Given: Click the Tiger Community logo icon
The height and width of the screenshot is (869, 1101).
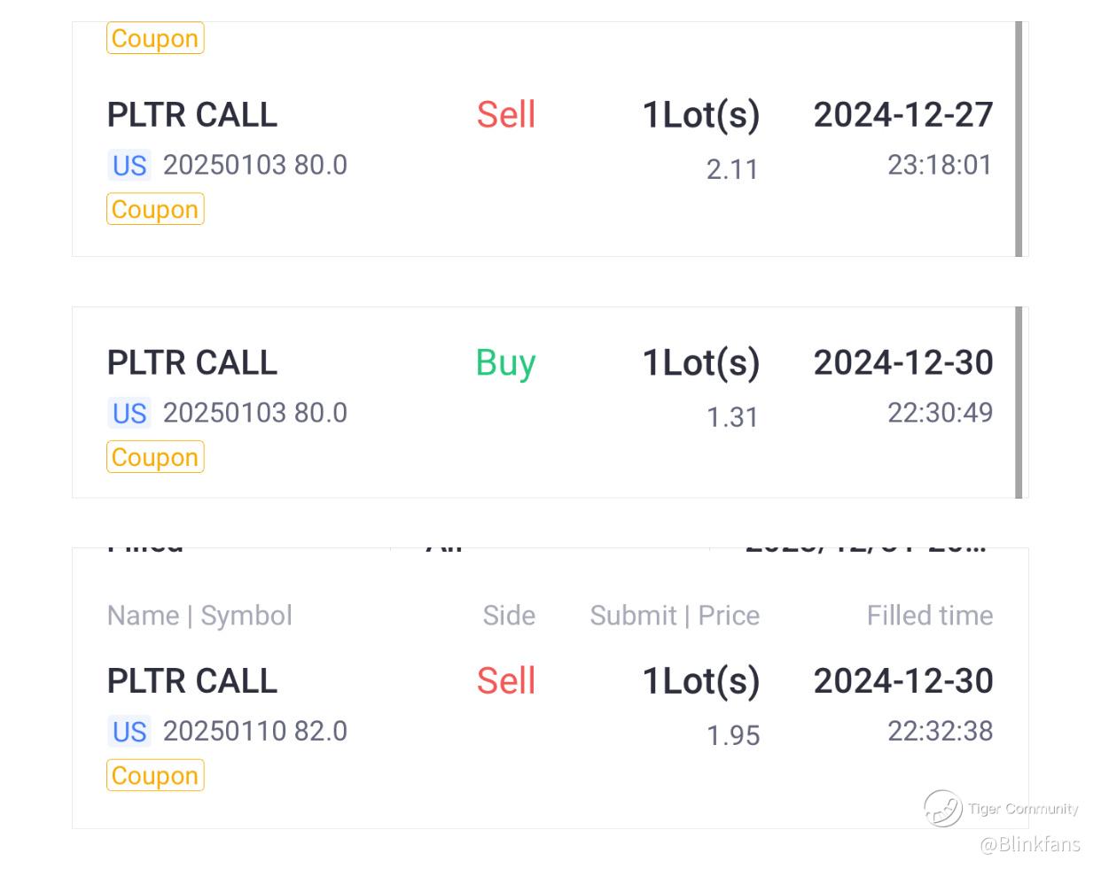Looking at the screenshot, I should click(942, 808).
